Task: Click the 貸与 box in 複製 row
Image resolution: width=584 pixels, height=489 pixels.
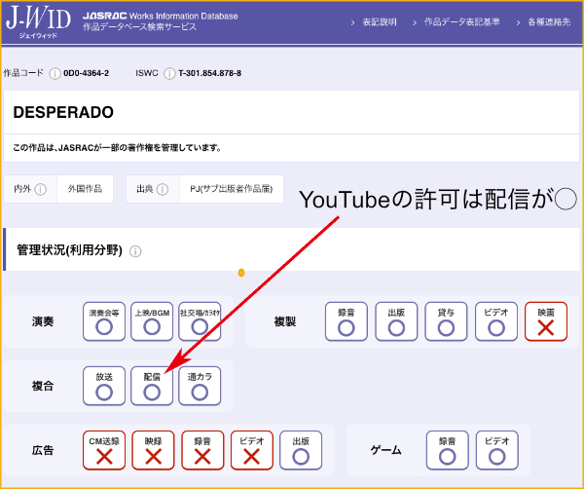Action: click(x=446, y=321)
